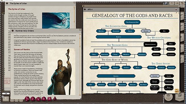Toggle the small circle icon beside modifier box
186x104 pixels.
3,97
